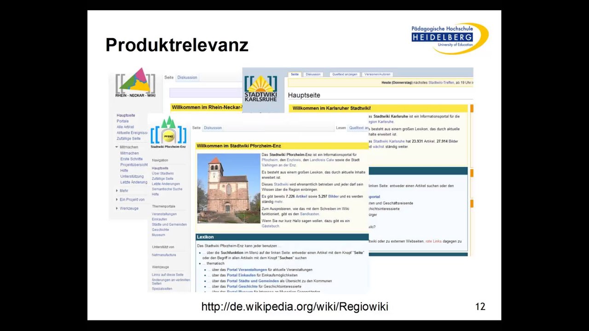The width and height of the screenshot is (589, 331).
Task: Open 'Links auf diese Seite' under Werkzeuge
Action: tap(167, 275)
